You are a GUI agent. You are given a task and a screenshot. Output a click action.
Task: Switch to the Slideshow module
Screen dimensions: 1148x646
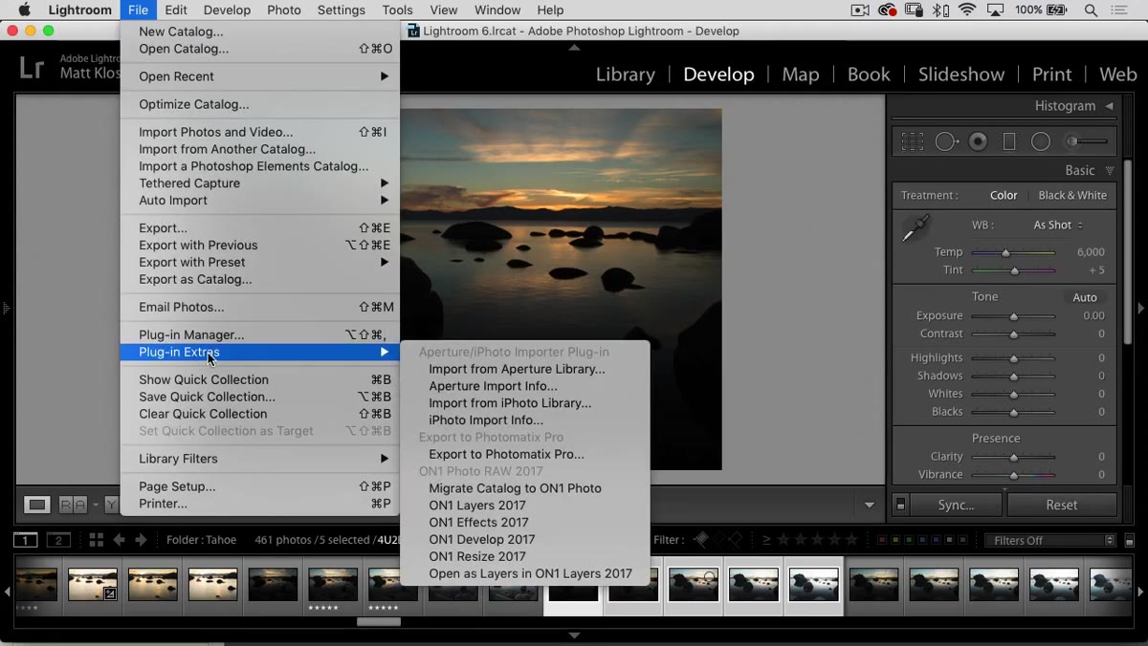(x=960, y=75)
